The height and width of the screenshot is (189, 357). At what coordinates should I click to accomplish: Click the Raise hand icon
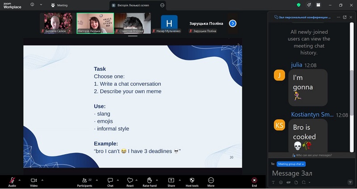149,180
